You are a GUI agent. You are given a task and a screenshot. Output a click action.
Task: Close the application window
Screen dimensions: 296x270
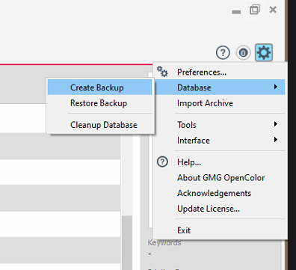tap(273, 10)
